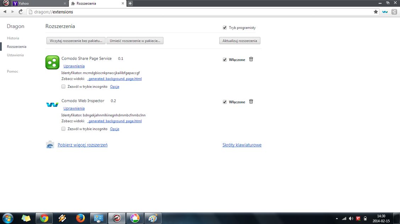The image size is (400, 224).
Task: Open the Control Panel taskbar icon
Action: pos(98,218)
